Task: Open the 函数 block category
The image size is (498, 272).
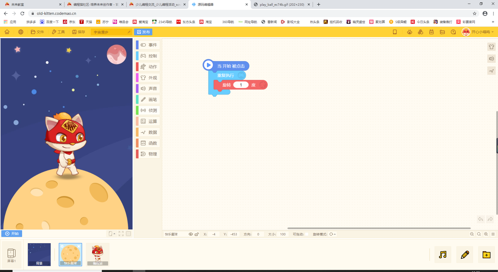Action: [x=148, y=143]
